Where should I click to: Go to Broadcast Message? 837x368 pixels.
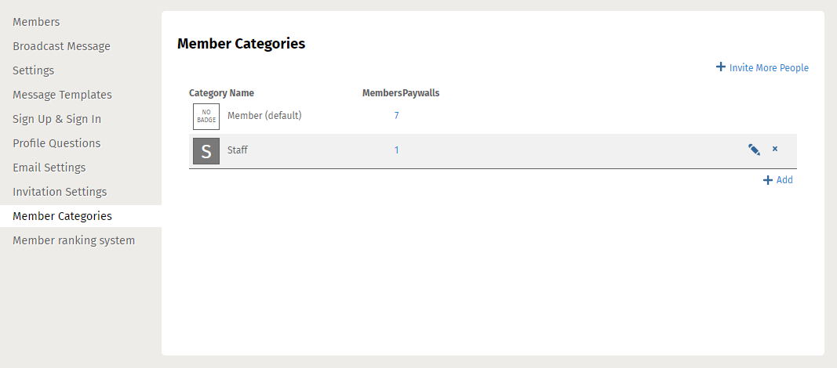[61, 46]
